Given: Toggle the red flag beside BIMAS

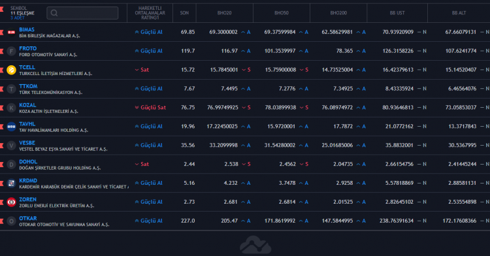Looking at the screenshot, I should (1, 32).
